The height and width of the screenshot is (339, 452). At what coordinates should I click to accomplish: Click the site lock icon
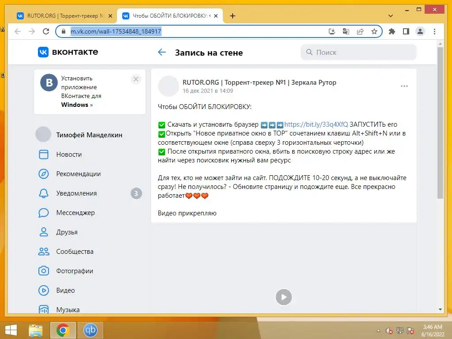64,31
